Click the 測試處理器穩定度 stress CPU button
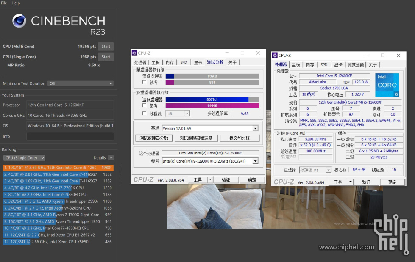The width and height of the screenshot is (415, 262). coord(196,138)
